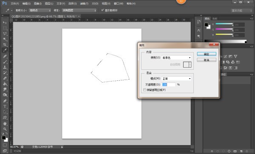255x154 pixels.
Task: Open the Character panel icon
Action: [199, 30]
